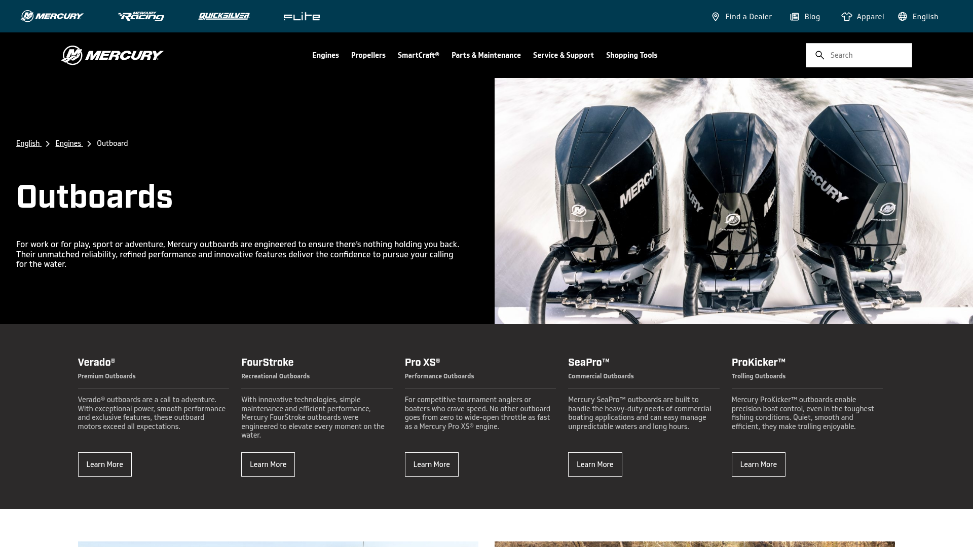Click the 'Premium Outboards' subtitle

tap(106, 376)
